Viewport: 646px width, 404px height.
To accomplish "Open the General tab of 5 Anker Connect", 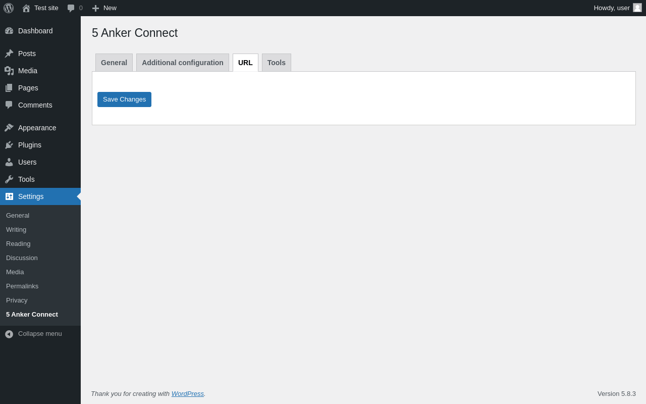I will (114, 63).
